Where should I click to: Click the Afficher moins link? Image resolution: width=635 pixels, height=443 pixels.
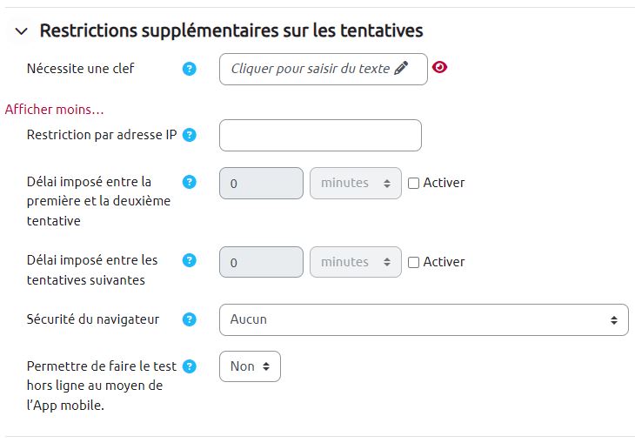tap(54, 110)
